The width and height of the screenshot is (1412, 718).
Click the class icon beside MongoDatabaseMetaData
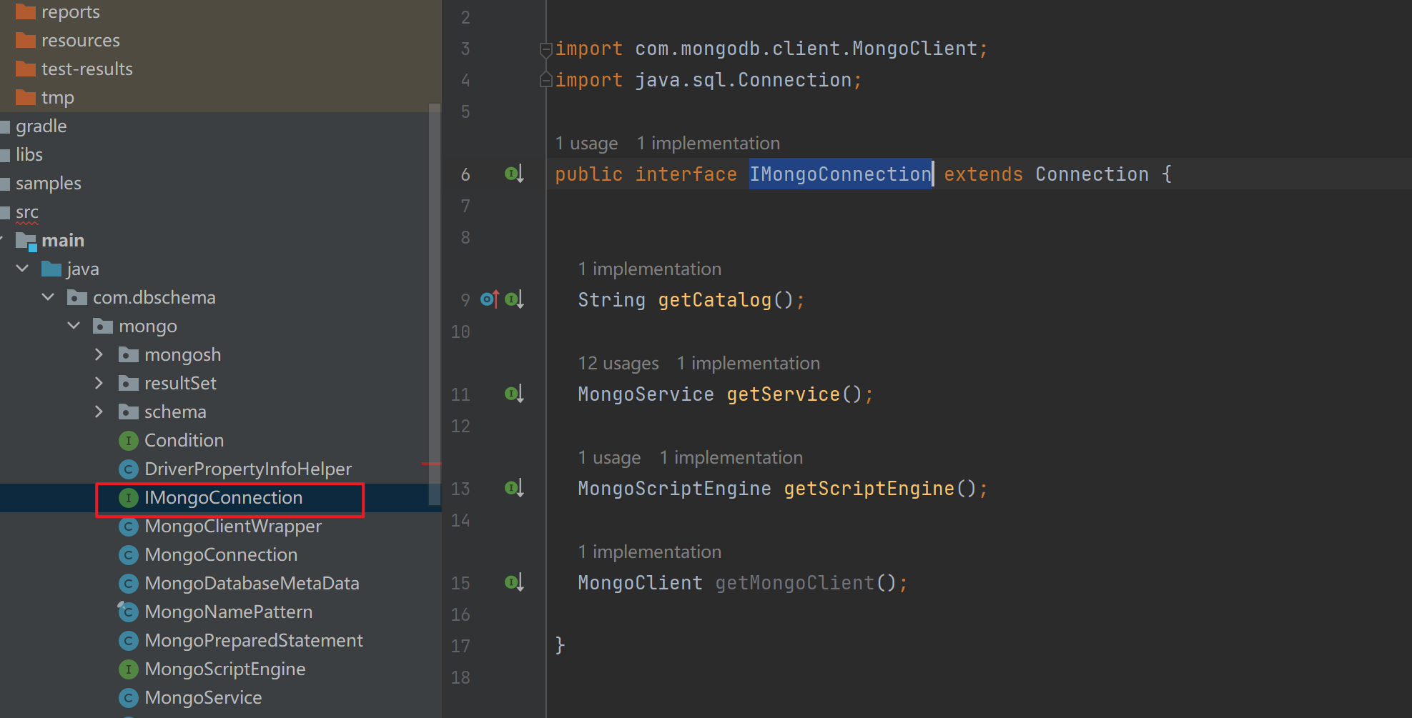(129, 583)
